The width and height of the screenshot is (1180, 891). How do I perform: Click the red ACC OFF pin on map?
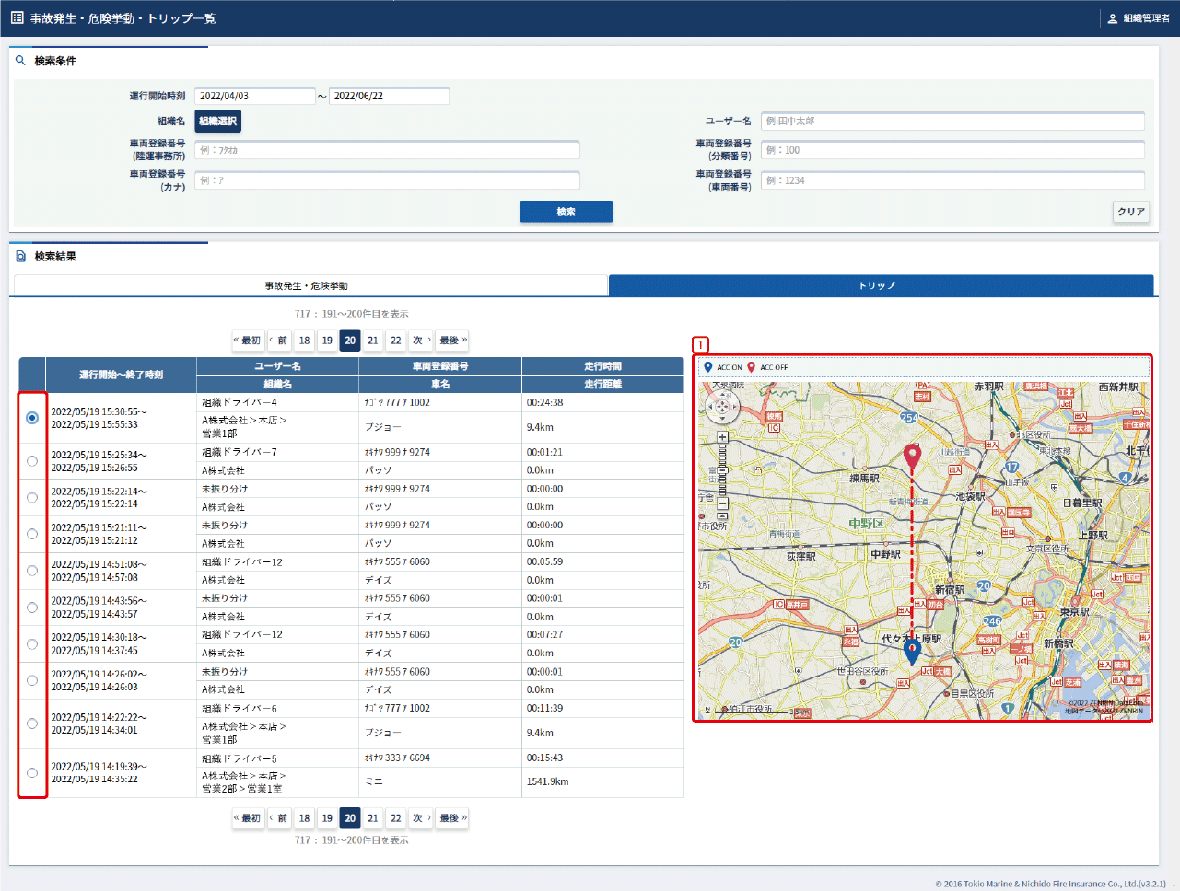(x=912, y=455)
